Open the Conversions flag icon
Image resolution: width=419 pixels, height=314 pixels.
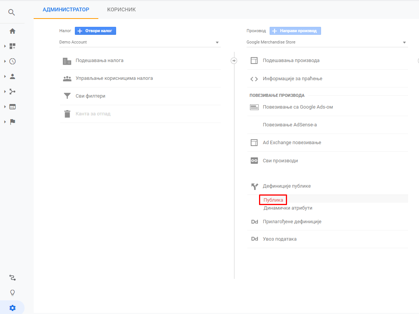pyautogui.click(x=12, y=122)
